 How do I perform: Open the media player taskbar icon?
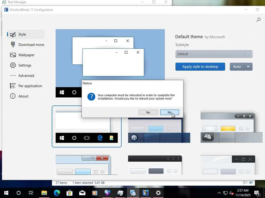click(x=95, y=193)
